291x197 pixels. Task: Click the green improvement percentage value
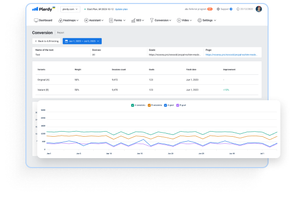[x=226, y=90]
